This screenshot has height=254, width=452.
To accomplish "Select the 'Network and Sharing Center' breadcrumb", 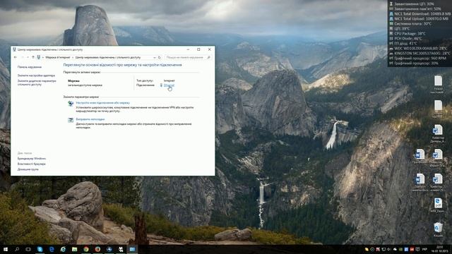I will [x=108, y=57].
